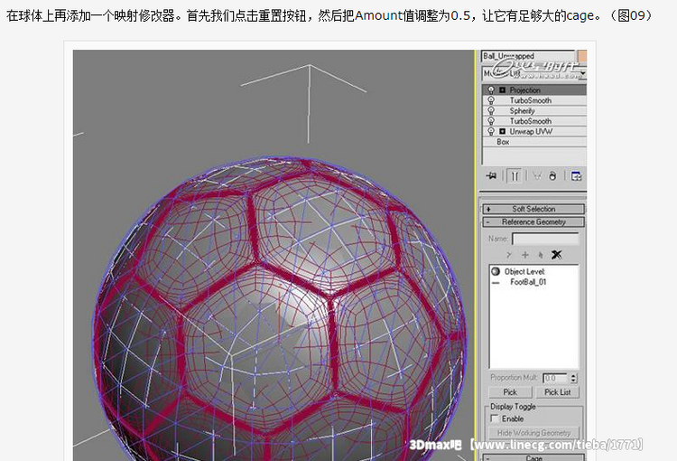Toggle the lightbulb icon beside the Projection modifier
This screenshot has height=461, width=677.
[491, 90]
